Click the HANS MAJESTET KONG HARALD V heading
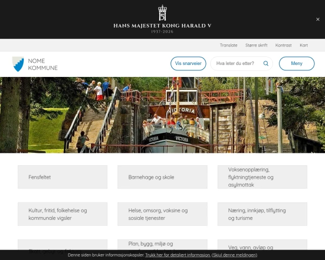Image resolution: width=325 pixels, height=260 pixels. tap(162, 26)
